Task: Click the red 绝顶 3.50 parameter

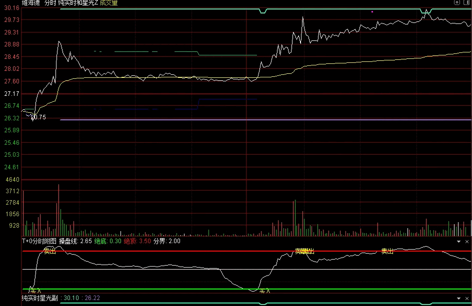Action: [137, 241]
